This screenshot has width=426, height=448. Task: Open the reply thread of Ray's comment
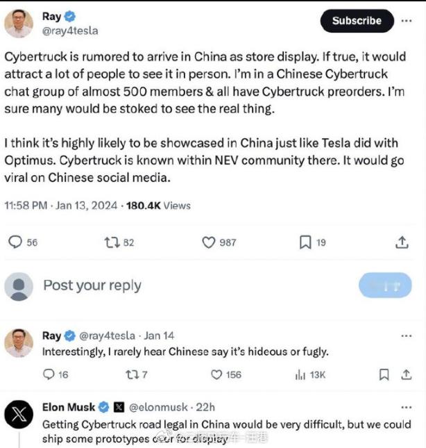(49, 374)
